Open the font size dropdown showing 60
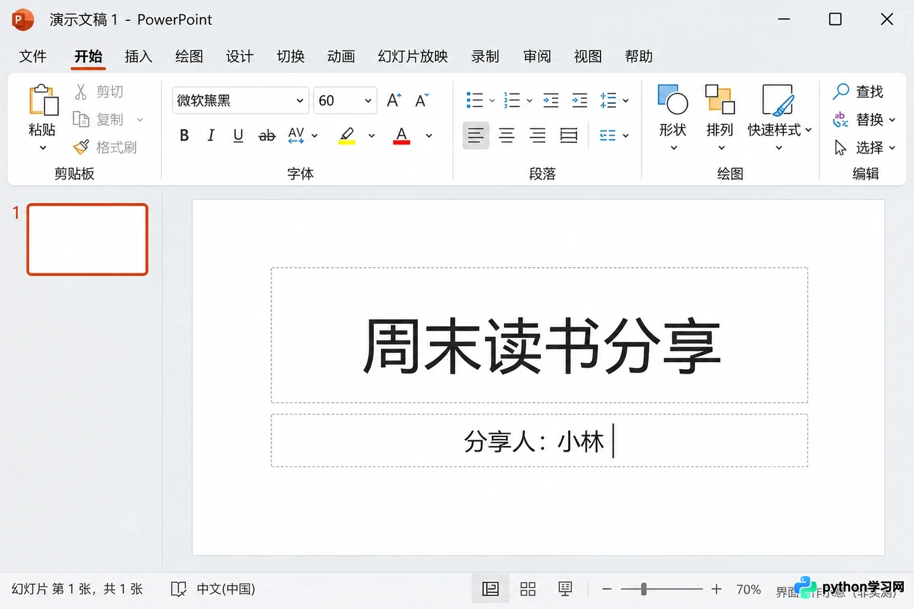Image resolution: width=914 pixels, height=609 pixels. (x=345, y=100)
